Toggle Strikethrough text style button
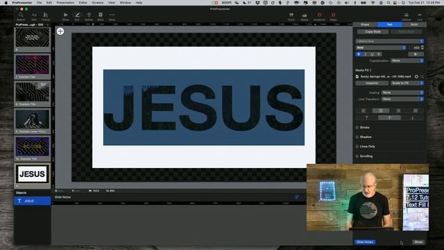 (x=379, y=54)
